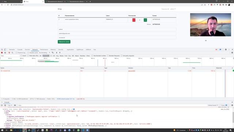Viewport: 234px width, 132px height.
Task: Open the app.js initiator link for createOrder
Action: tap(132, 71)
